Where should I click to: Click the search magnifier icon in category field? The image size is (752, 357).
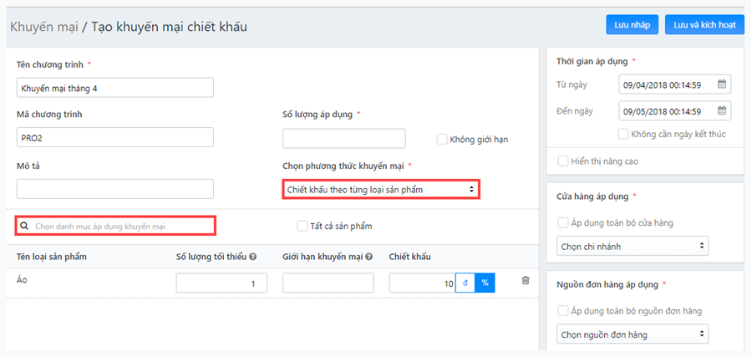[x=25, y=226]
